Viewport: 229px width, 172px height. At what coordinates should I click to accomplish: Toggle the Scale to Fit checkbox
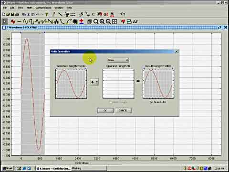pyautogui.click(x=151, y=102)
